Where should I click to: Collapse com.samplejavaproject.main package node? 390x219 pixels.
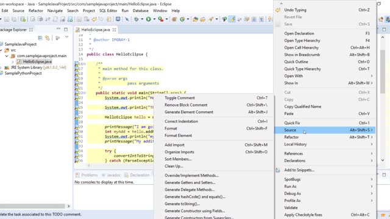coord(7,56)
